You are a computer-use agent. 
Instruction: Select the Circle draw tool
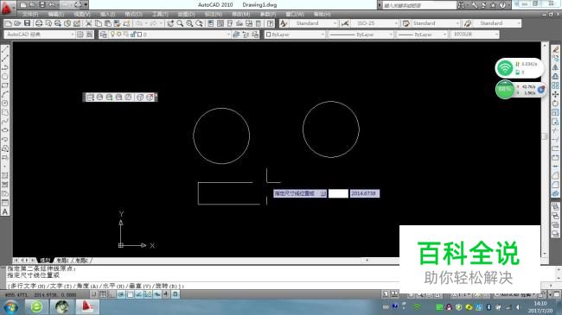point(5,104)
